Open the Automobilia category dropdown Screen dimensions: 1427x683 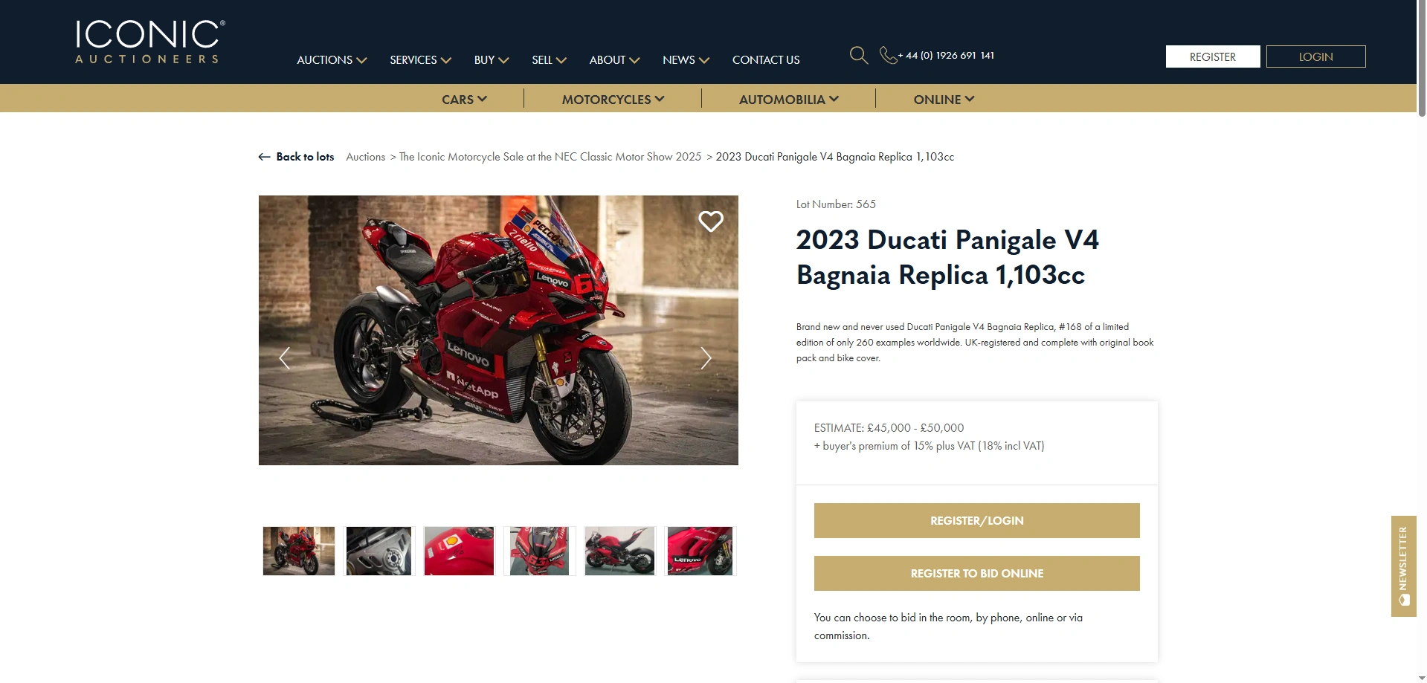(788, 99)
